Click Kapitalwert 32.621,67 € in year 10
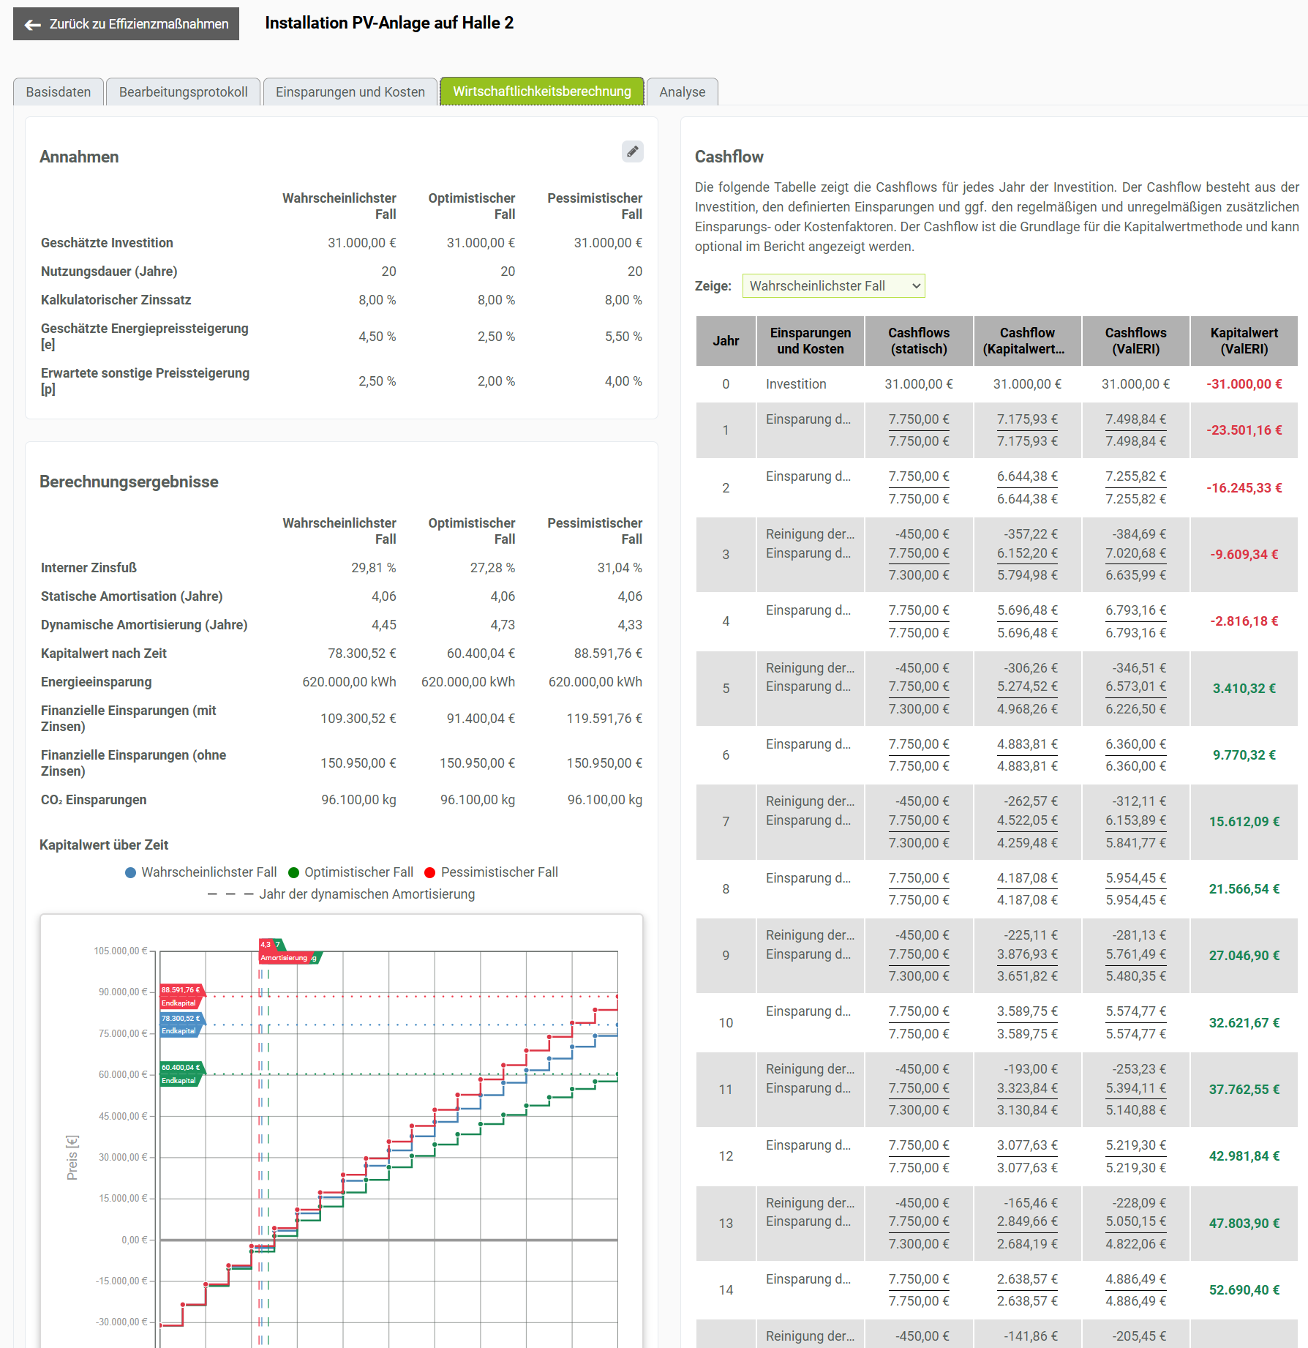1308x1348 pixels. (x=1244, y=1023)
